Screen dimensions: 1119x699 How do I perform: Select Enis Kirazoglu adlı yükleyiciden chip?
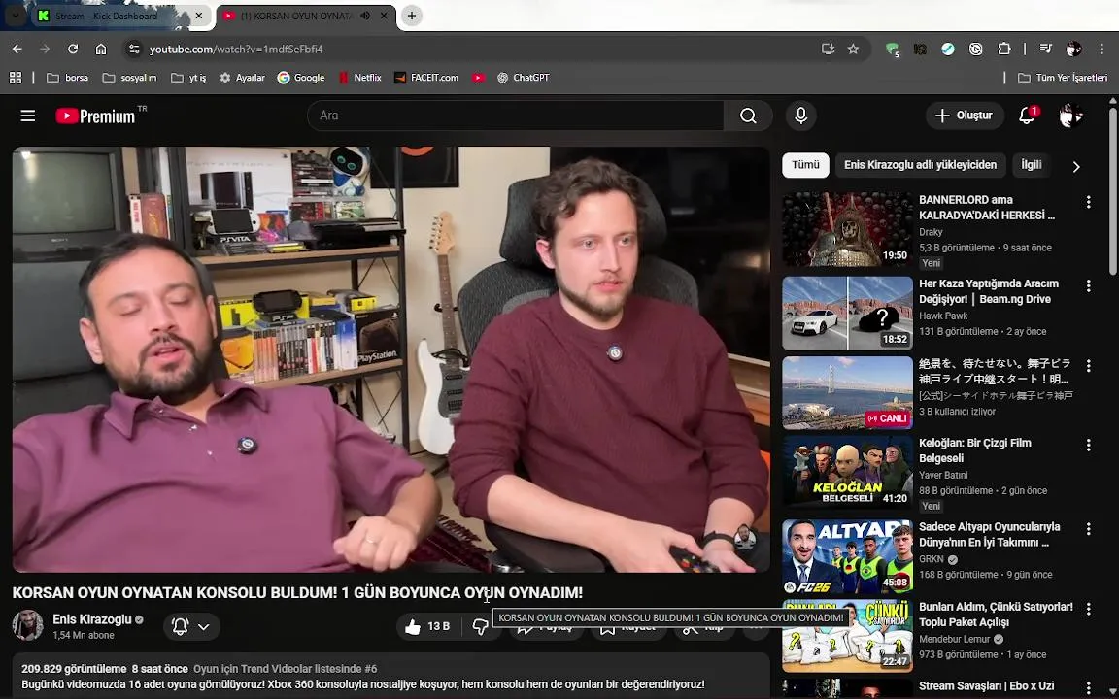[x=920, y=165]
